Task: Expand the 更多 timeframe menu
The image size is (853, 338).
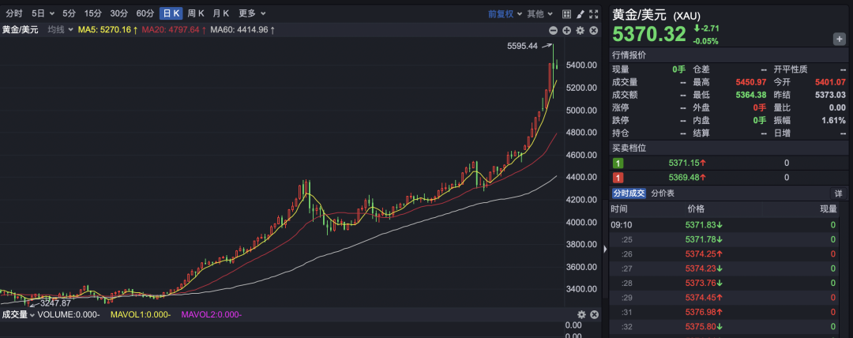Action: [x=252, y=13]
